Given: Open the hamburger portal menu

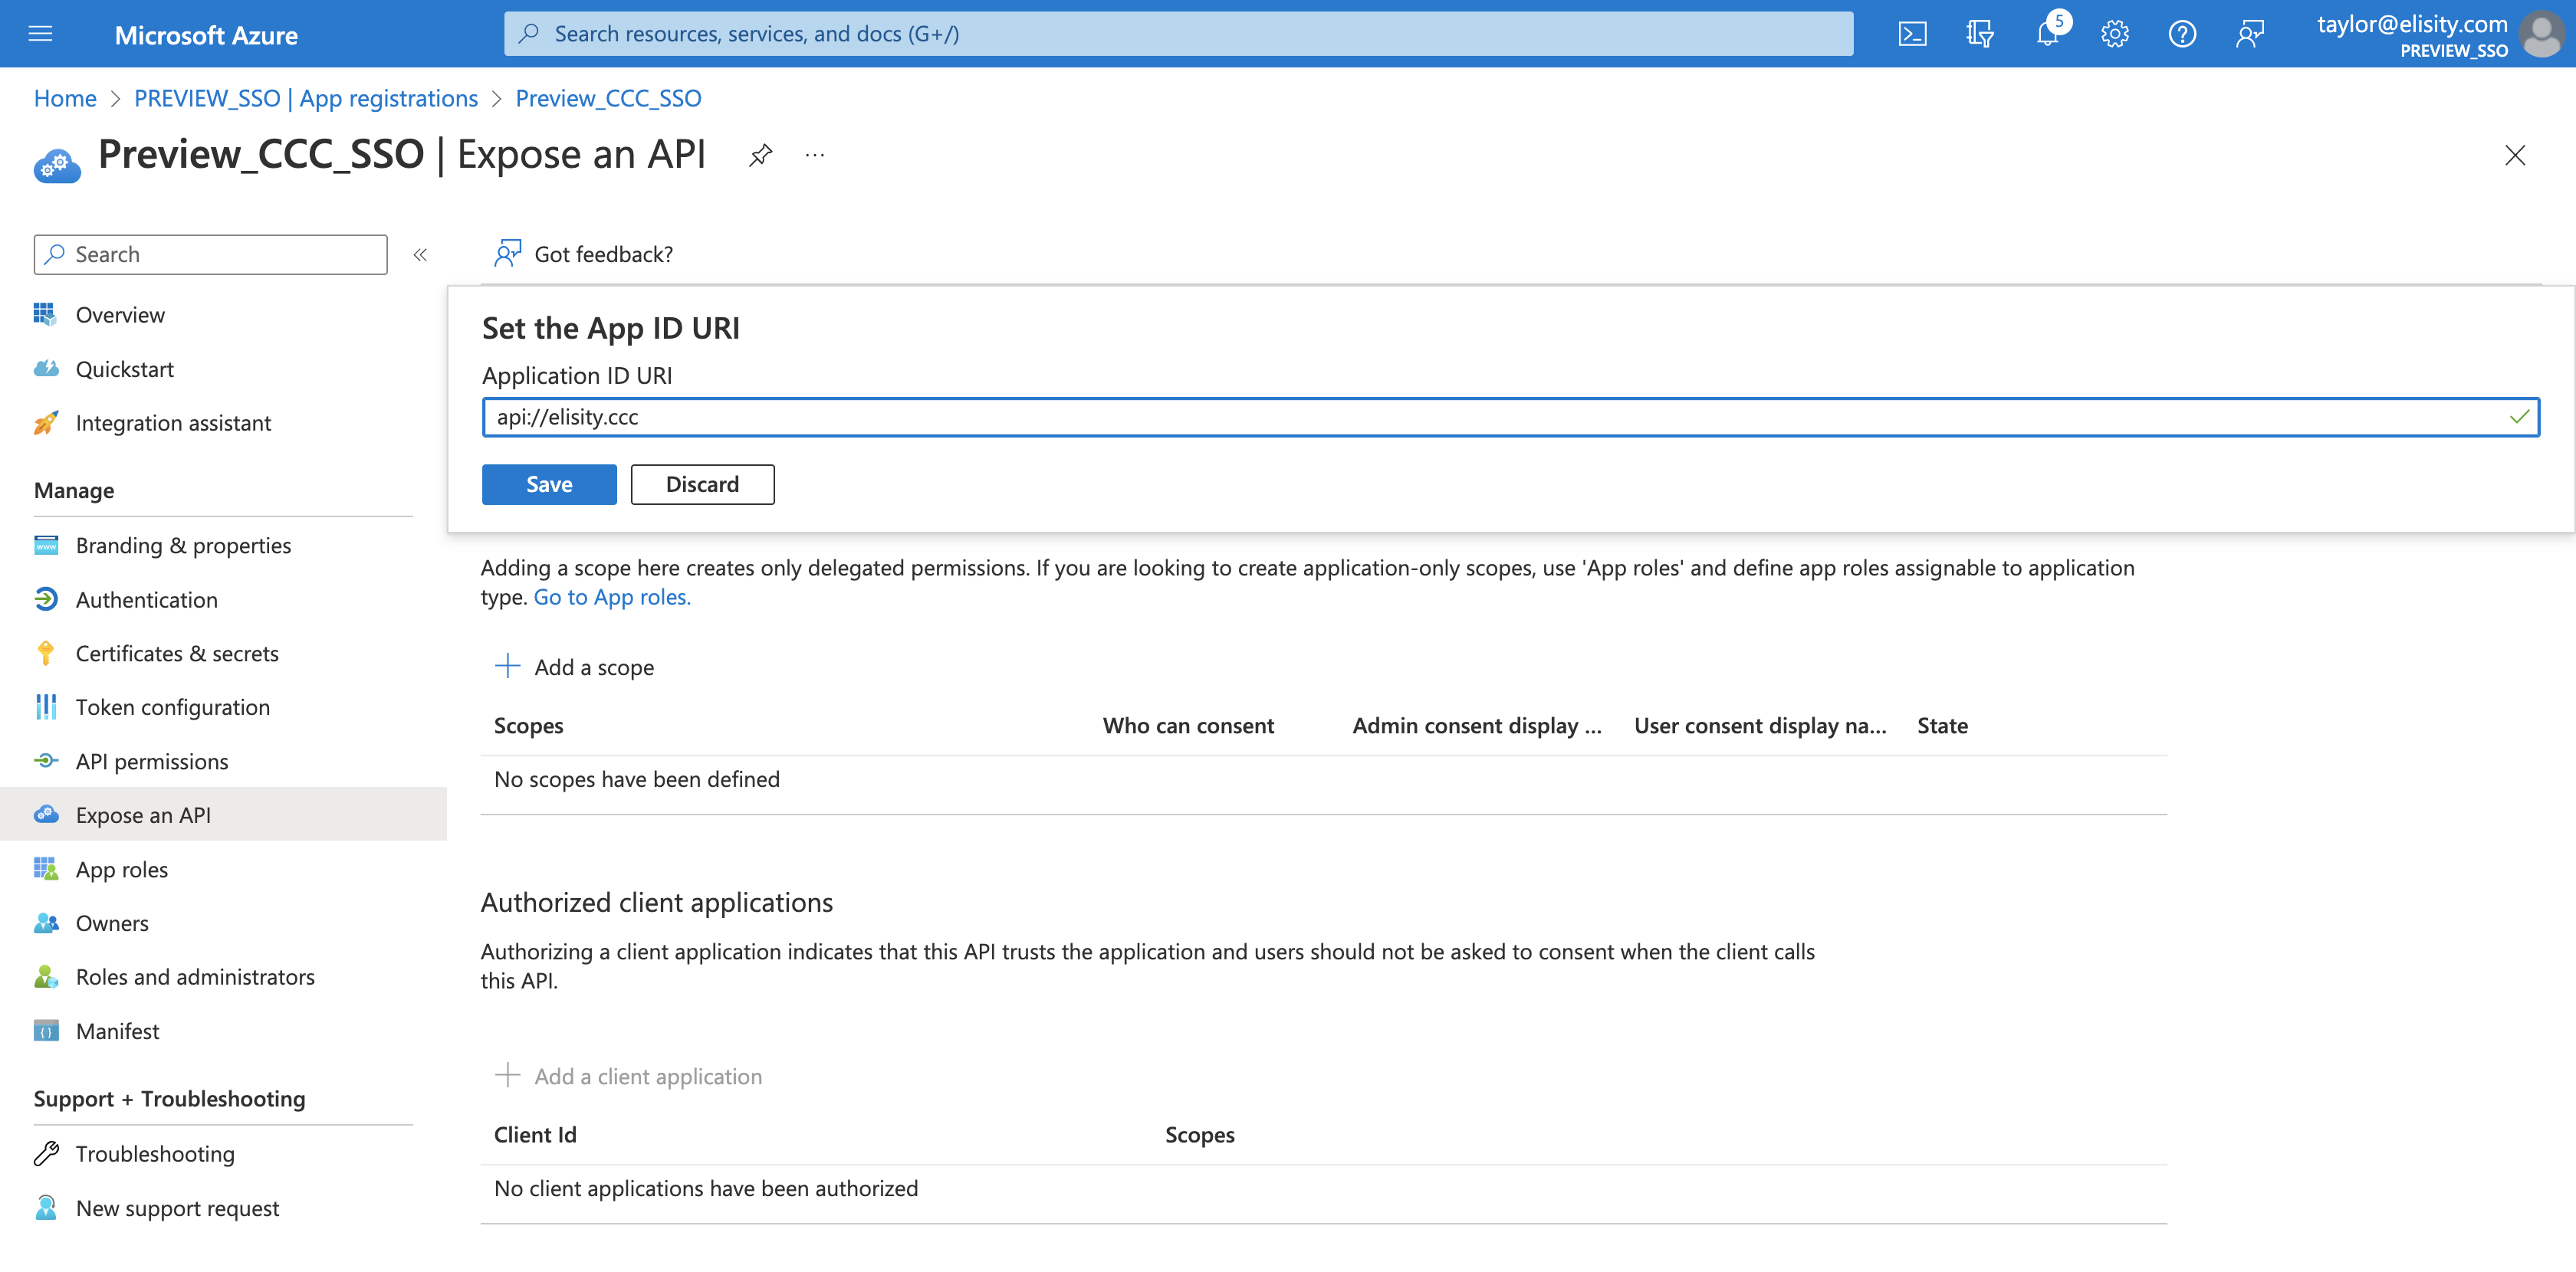Looking at the screenshot, I should coord(40,34).
